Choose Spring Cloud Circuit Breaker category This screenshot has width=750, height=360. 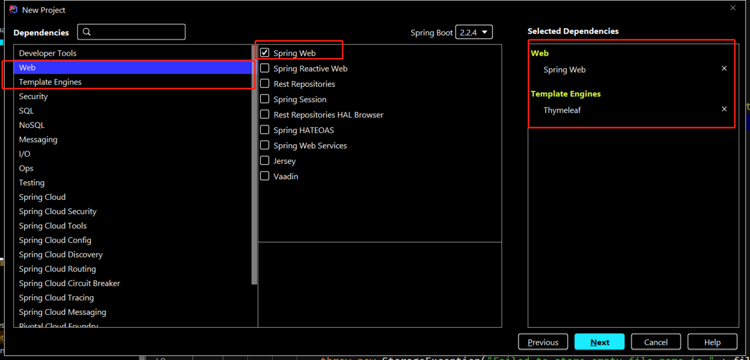pos(133,283)
